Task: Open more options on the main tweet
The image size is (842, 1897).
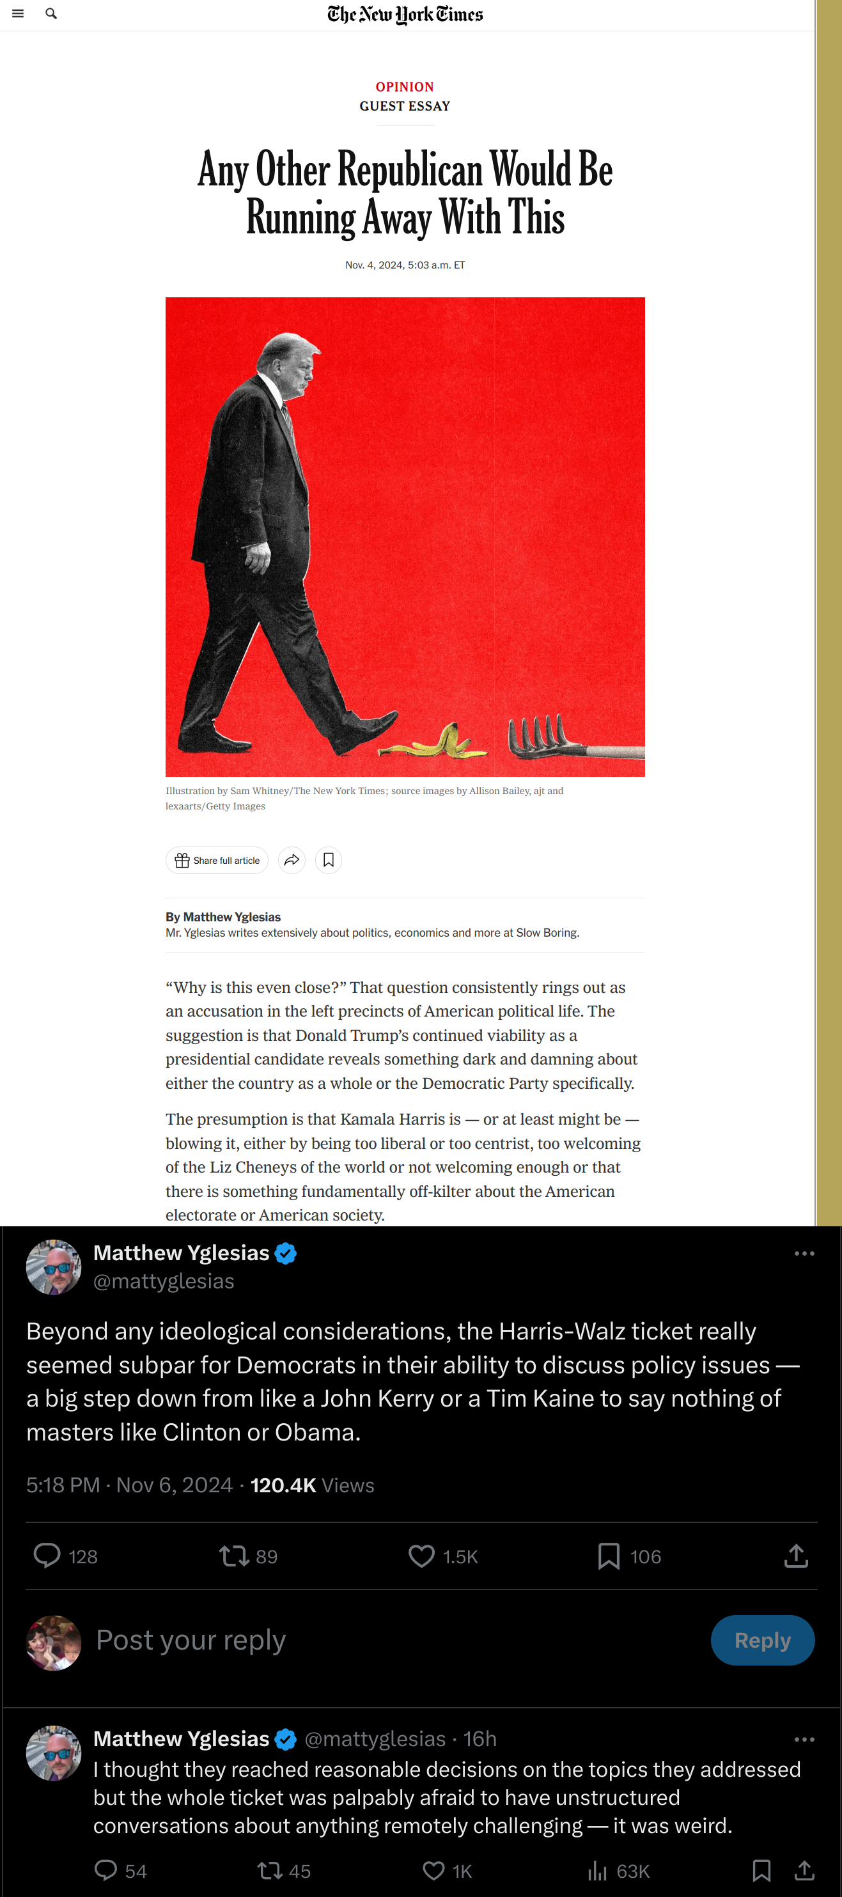Action: [804, 1253]
